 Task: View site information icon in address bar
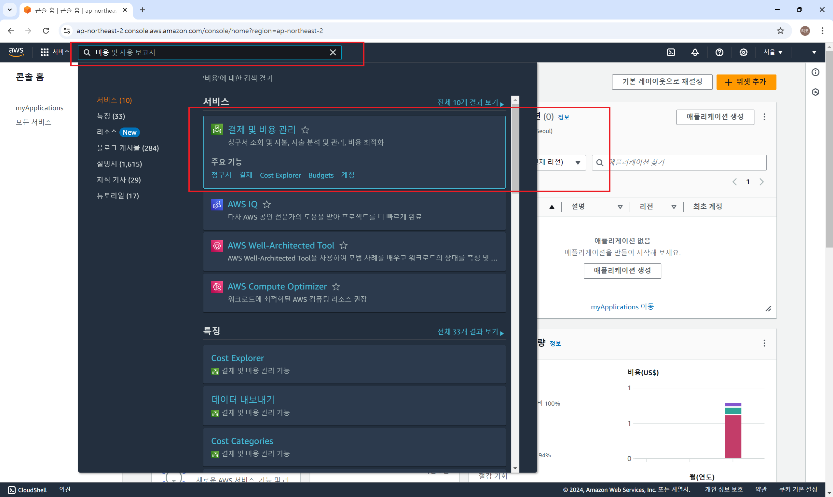click(x=67, y=31)
